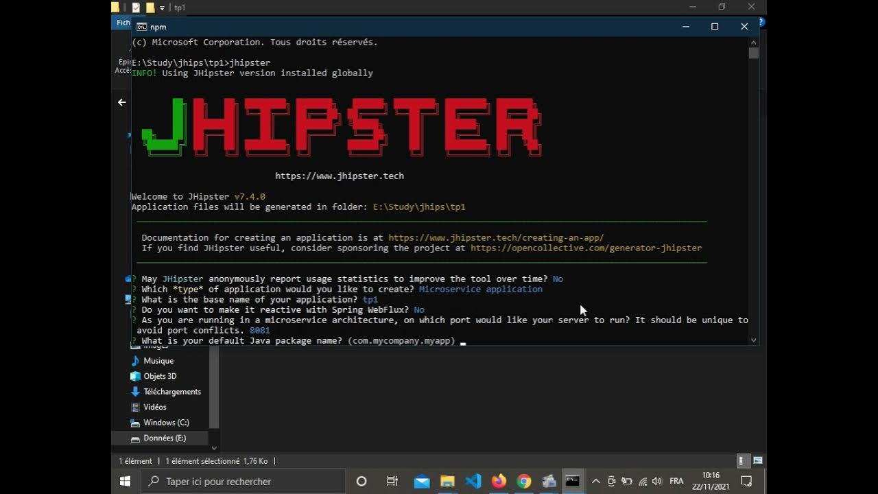Open Visual Studio Code from the taskbar

(x=473, y=482)
